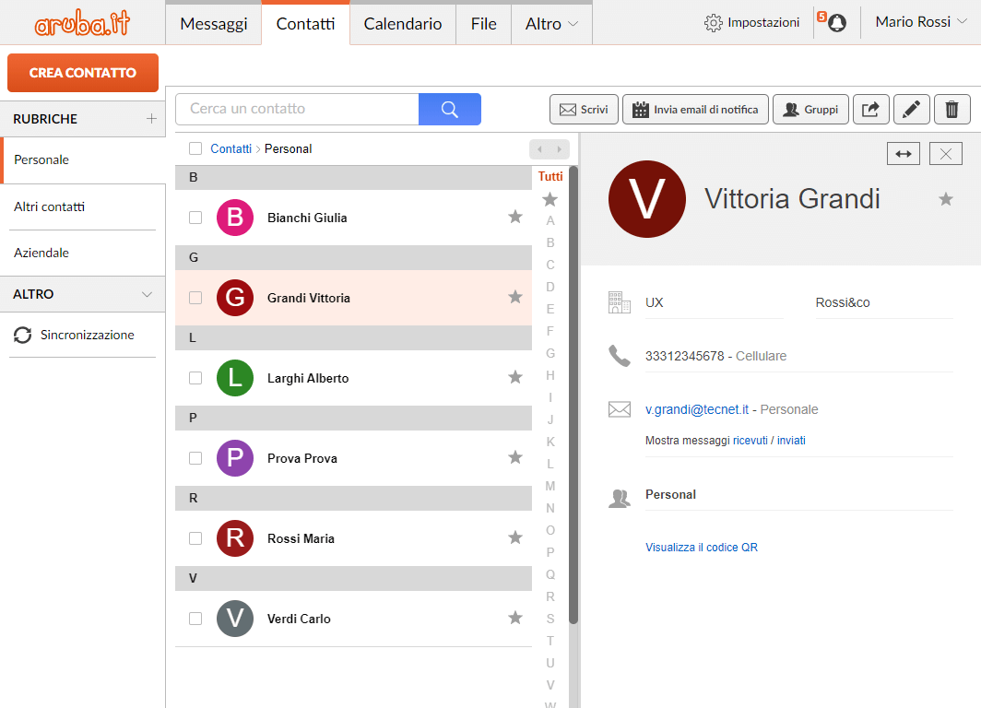981x708 pixels.
Task: Open the Mario Rossi user menu
Action: pyautogui.click(x=921, y=22)
